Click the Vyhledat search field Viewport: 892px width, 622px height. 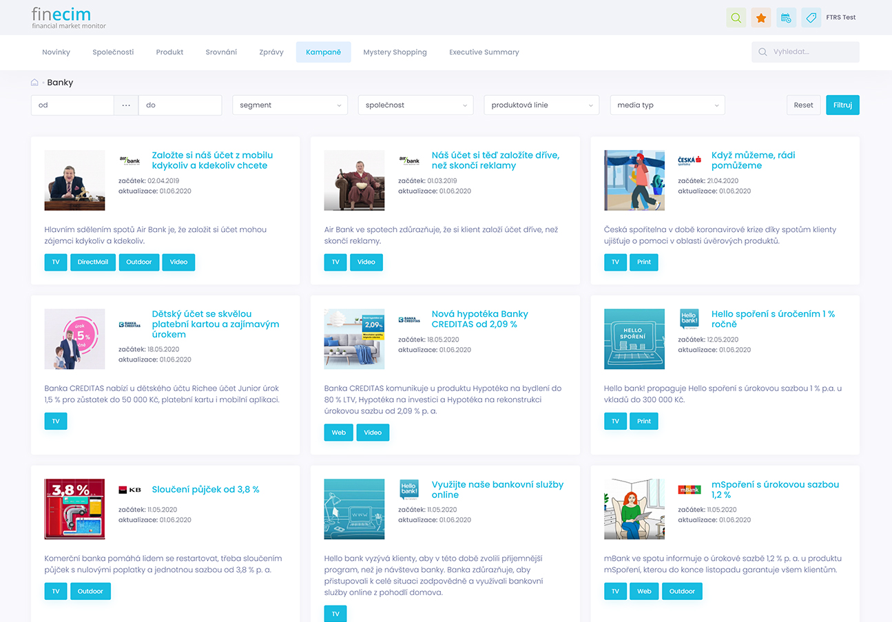coord(806,52)
